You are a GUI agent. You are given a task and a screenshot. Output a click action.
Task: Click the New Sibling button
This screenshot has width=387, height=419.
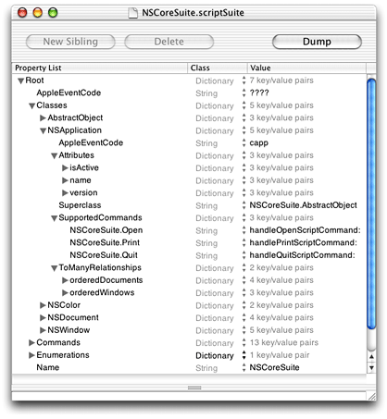[70, 42]
